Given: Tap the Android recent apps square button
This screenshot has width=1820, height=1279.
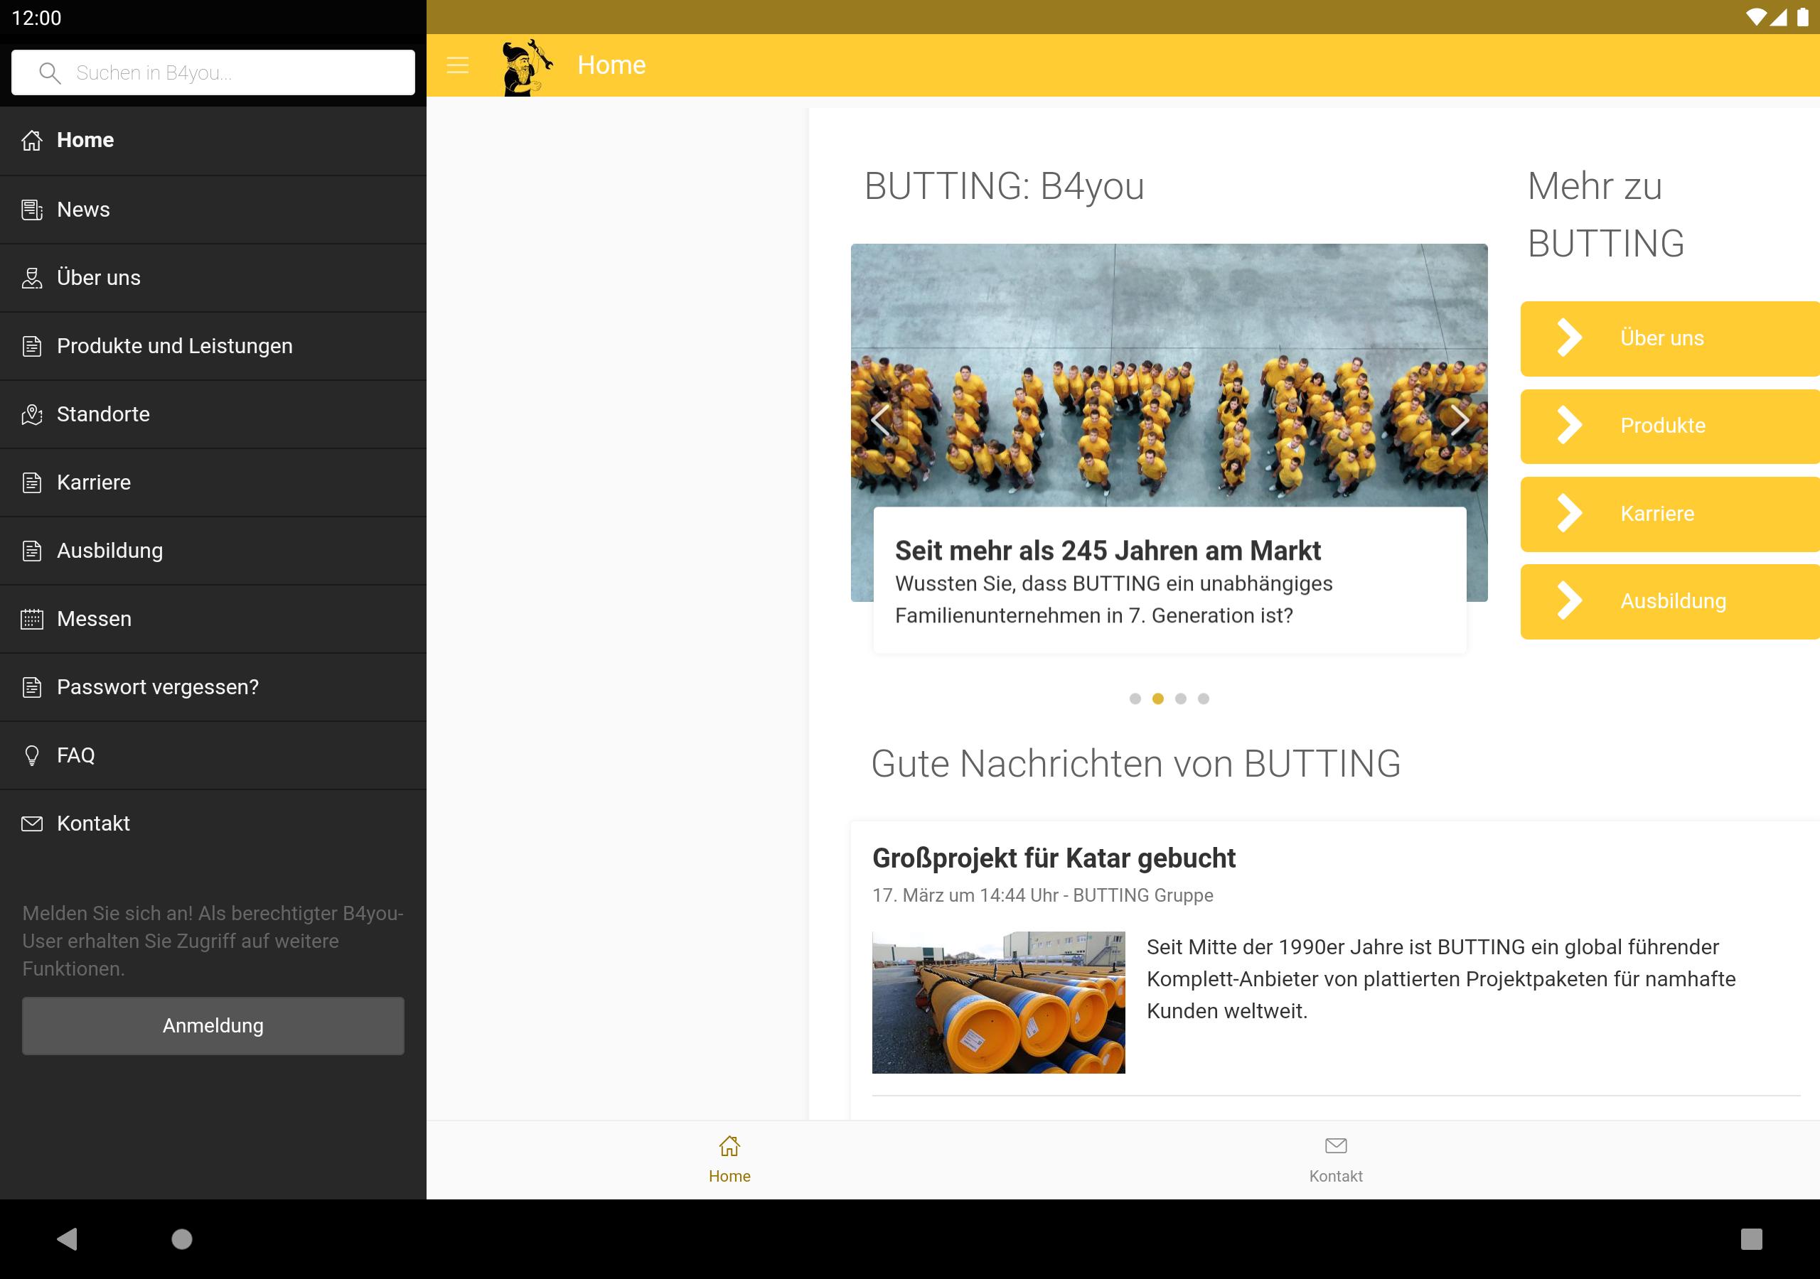Looking at the screenshot, I should pyautogui.click(x=1751, y=1238).
